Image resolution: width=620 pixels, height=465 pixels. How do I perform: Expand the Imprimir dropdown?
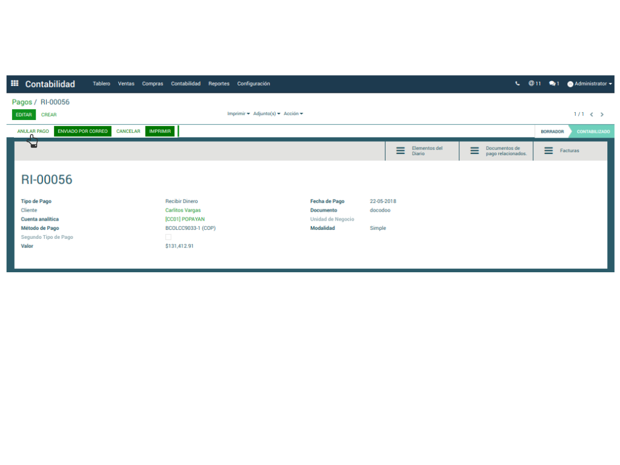click(238, 114)
